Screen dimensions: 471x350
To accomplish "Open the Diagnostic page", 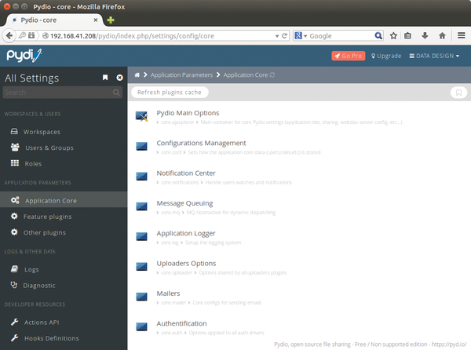I will click(39, 285).
